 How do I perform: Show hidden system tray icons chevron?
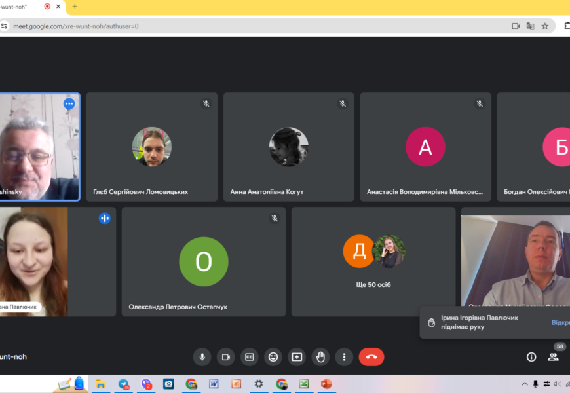(x=524, y=384)
